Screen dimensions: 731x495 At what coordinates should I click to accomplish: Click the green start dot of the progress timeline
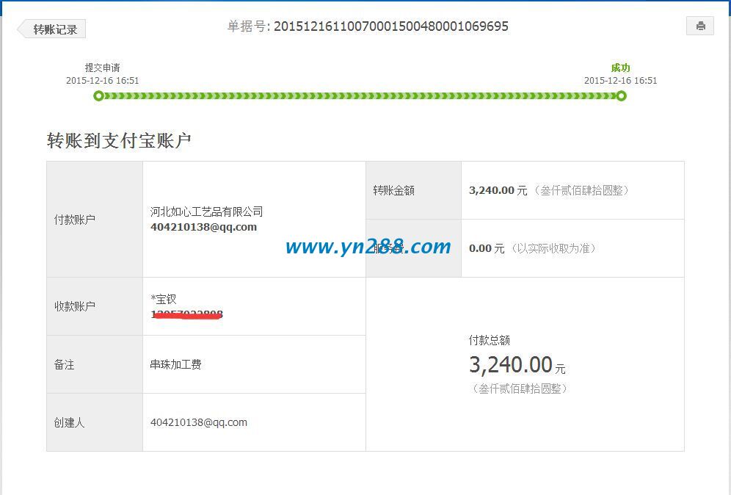click(x=99, y=95)
